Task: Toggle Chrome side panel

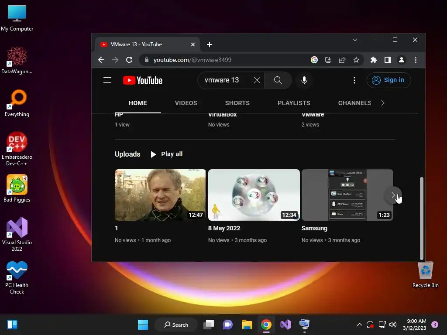Action: (388, 60)
